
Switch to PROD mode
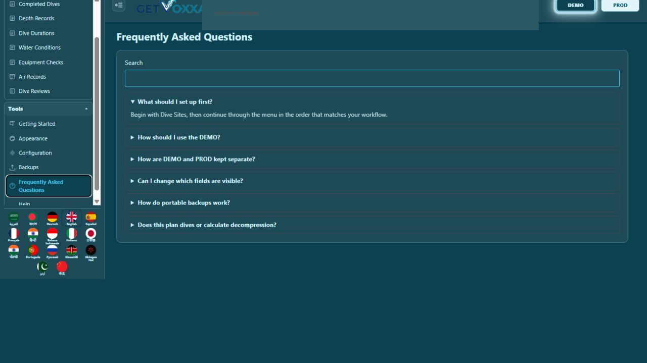[620, 5]
